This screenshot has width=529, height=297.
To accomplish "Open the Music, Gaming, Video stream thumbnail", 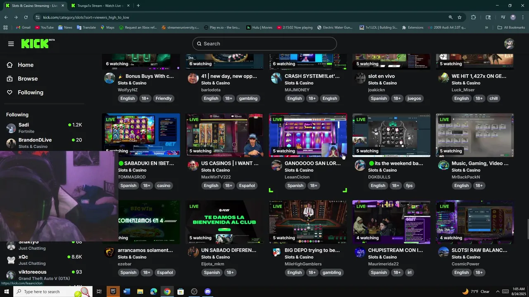I will point(475,135).
